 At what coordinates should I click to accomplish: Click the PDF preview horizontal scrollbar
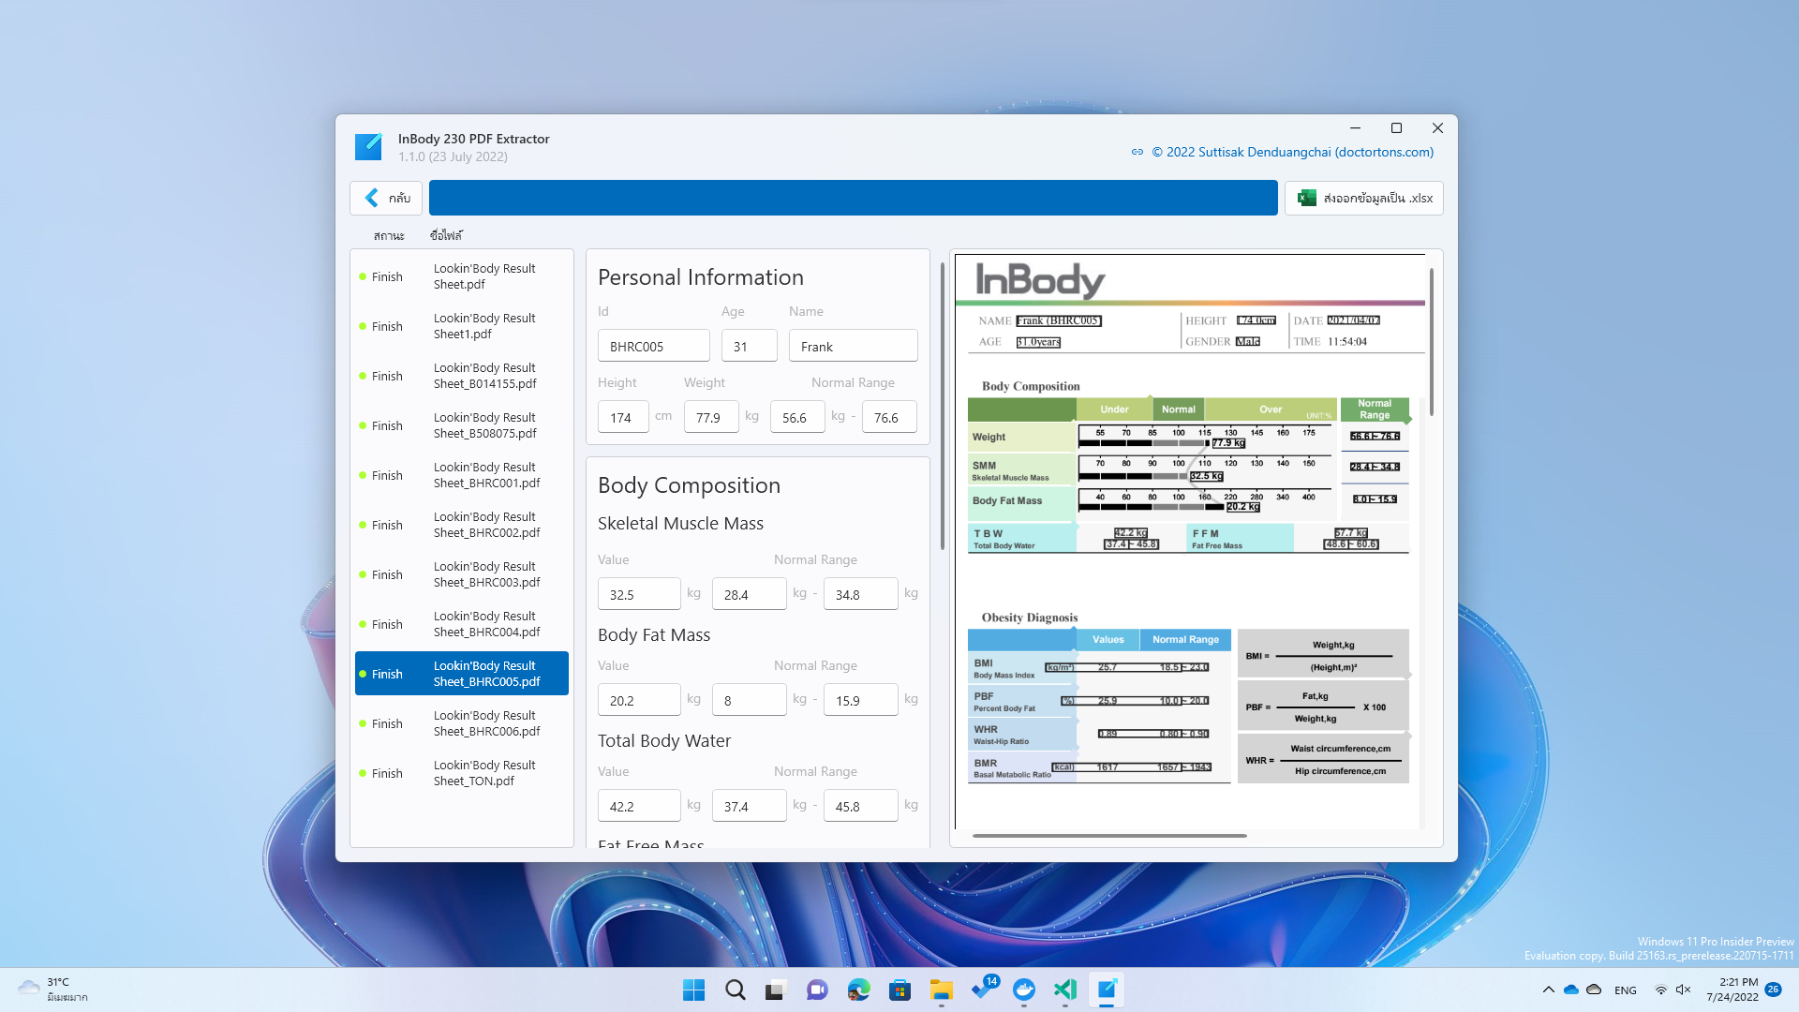[1109, 835]
